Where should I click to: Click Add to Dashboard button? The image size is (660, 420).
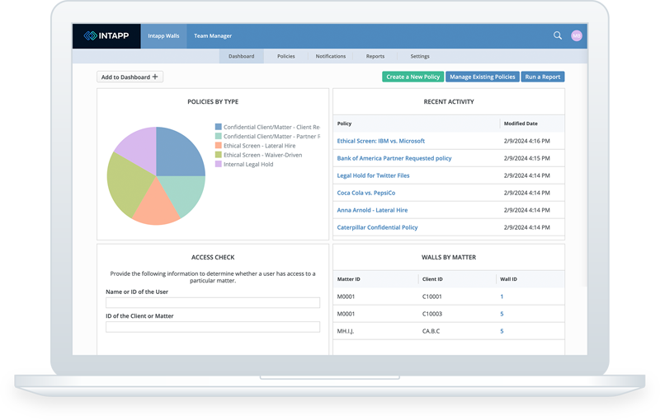(x=130, y=77)
